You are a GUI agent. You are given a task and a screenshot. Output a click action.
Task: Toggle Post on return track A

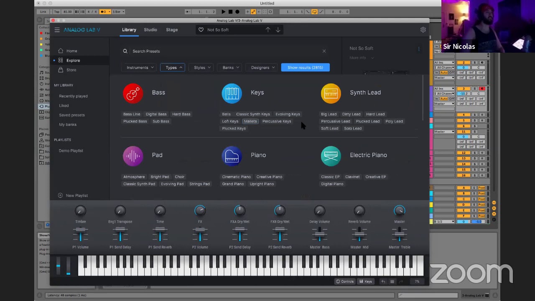[481, 188]
